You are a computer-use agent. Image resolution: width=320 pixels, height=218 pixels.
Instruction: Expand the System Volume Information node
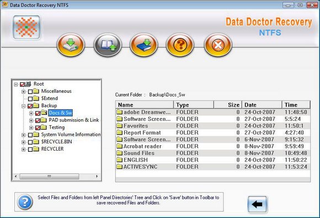pyautogui.click(x=24, y=135)
